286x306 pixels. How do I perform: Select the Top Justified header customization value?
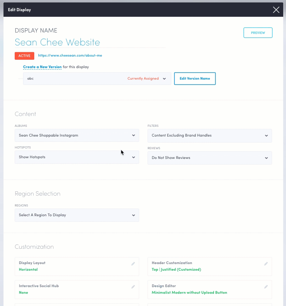(x=176, y=270)
